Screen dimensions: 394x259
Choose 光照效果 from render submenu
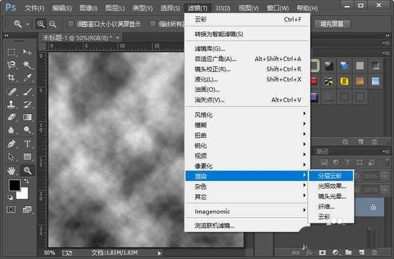331,186
